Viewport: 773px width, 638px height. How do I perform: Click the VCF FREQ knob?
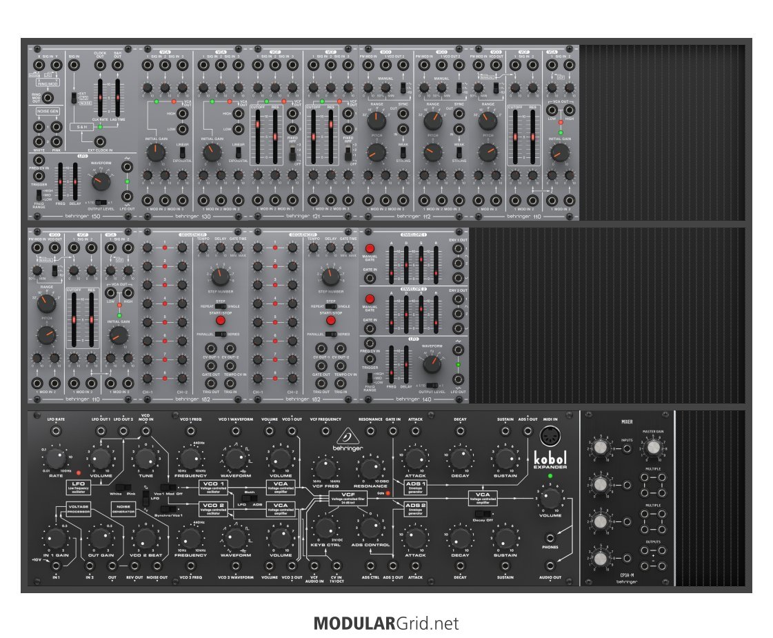click(325, 468)
